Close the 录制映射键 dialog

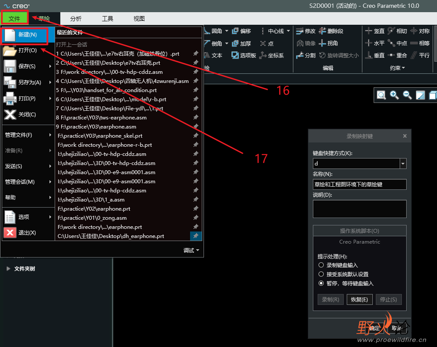405,136
